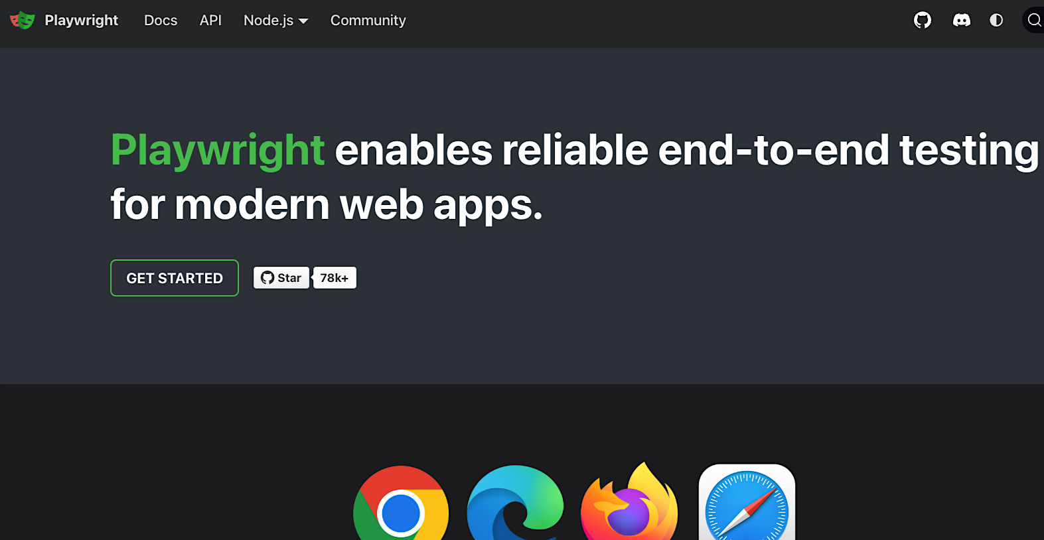Click the Chrome browser logo
The width and height of the screenshot is (1044, 540).
401,504
